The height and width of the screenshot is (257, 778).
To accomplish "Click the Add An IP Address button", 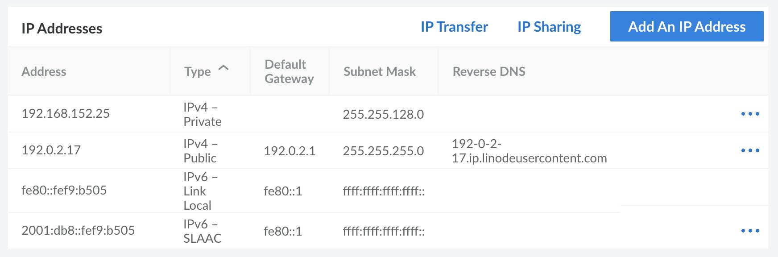I will click(x=687, y=27).
